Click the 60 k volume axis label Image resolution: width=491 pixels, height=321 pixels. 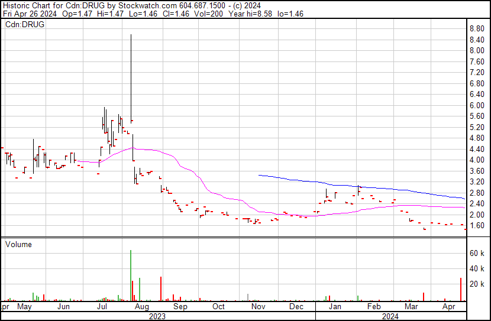tap(477, 253)
